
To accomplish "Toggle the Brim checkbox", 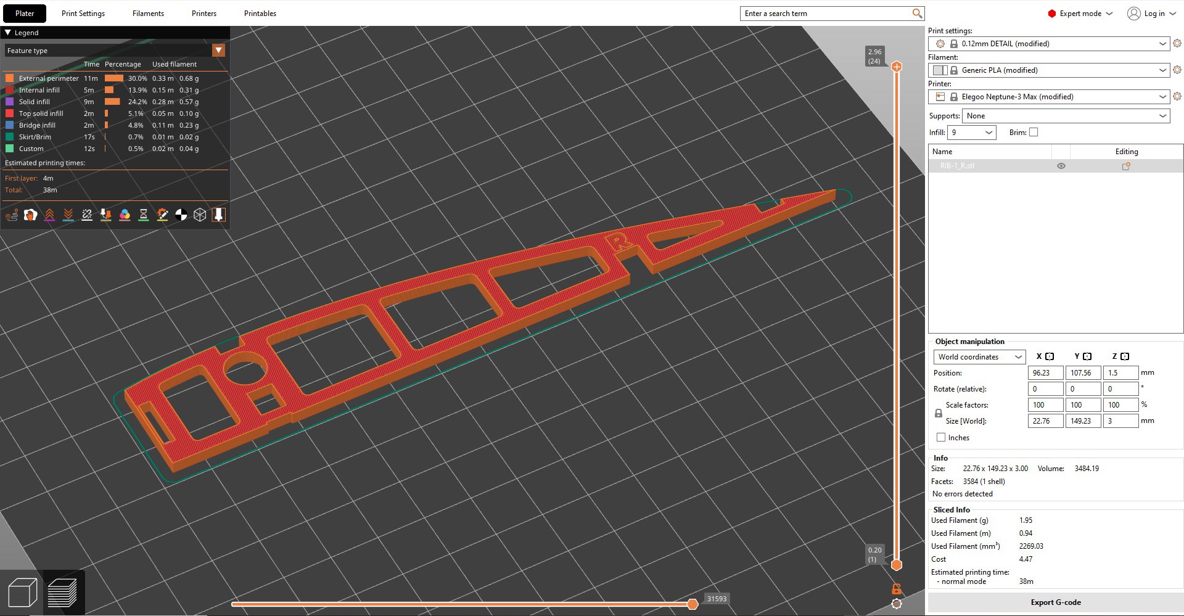I will [x=1034, y=133].
